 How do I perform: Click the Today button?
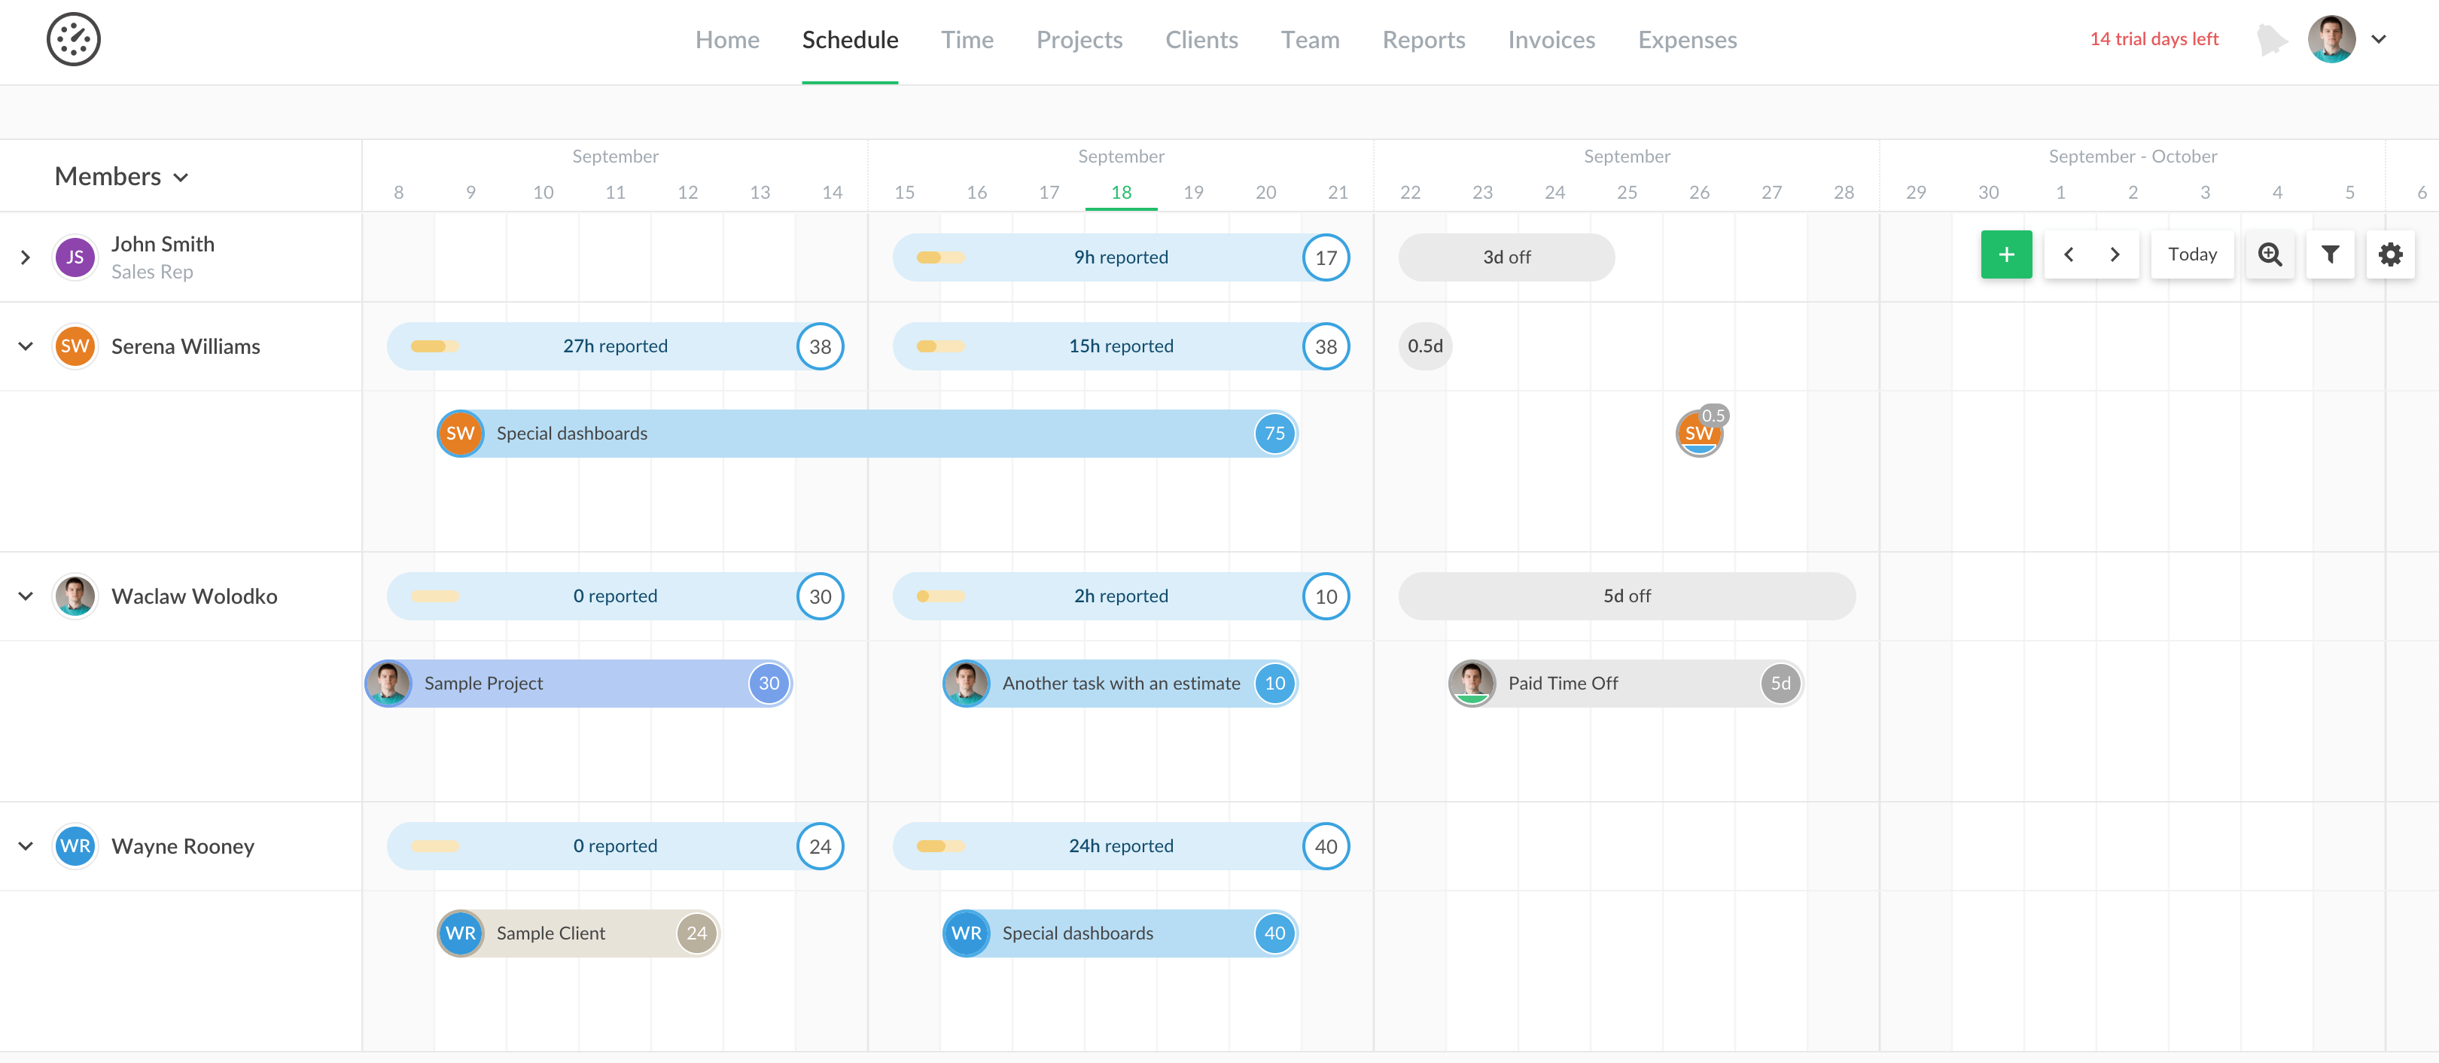[x=2192, y=254]
